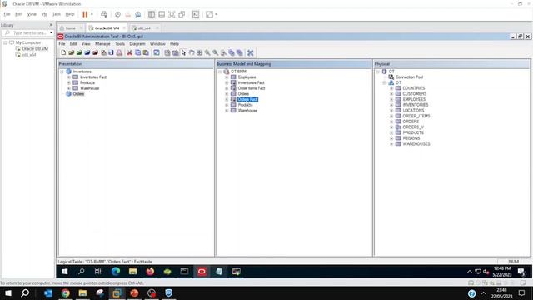Open Firefox from the VM guest taskbar
This screenshot has width=533, height=300.
[150, 271]
